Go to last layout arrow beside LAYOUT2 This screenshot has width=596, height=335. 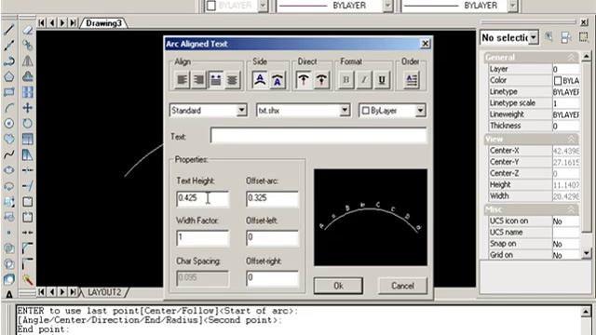click(x=73, y=292)
